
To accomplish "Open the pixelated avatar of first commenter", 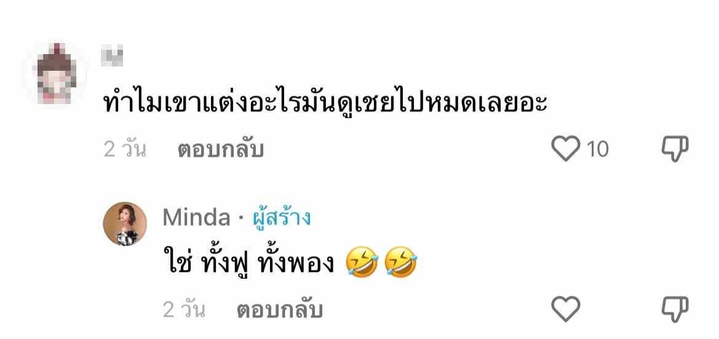I will [x=54, y=73].
